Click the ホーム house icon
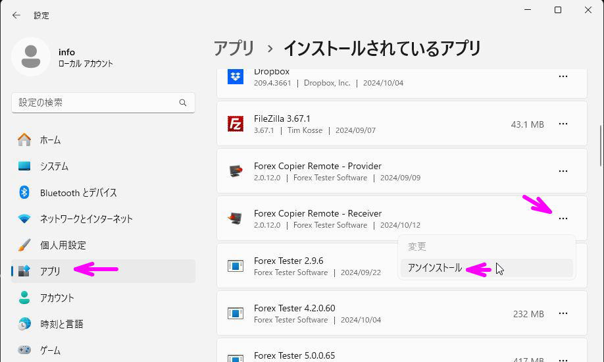The image size is (604, 362). point(24,140)
